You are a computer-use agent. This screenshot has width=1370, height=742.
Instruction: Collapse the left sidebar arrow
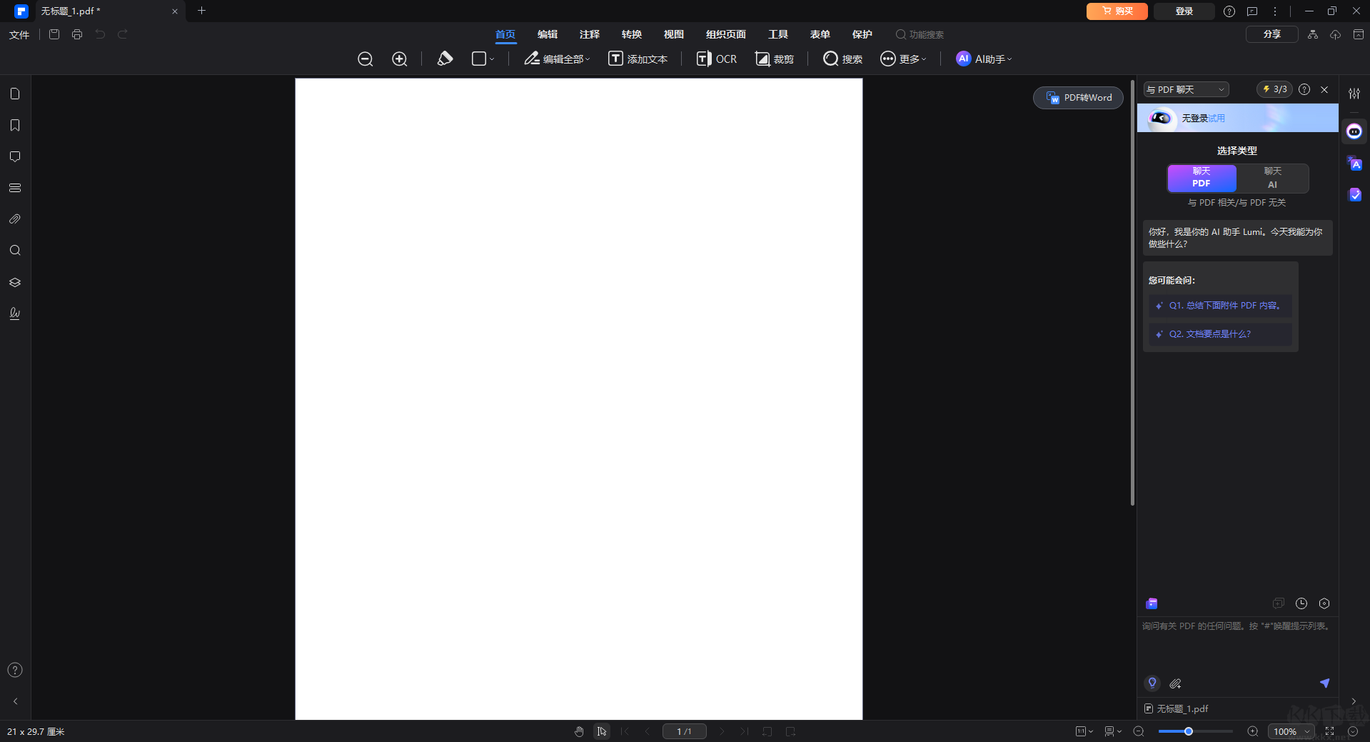[x=15, y=701]
